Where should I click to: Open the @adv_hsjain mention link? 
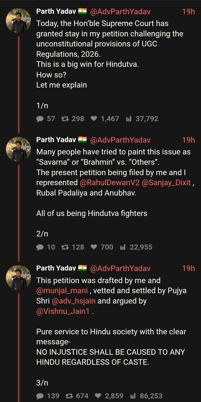[x=74, y=301]
